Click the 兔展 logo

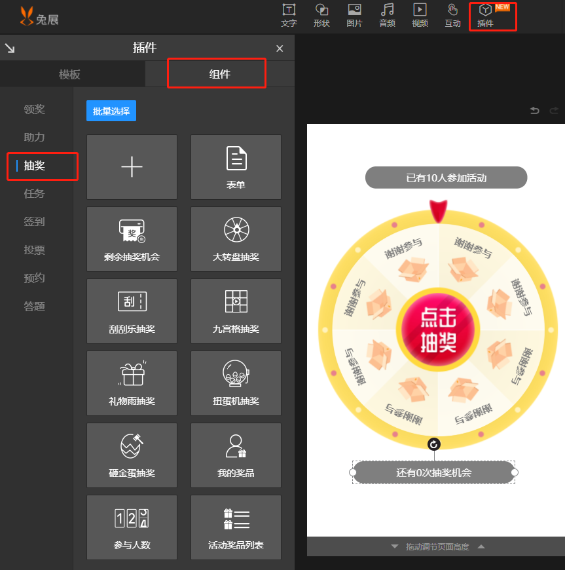coord(39,17)
